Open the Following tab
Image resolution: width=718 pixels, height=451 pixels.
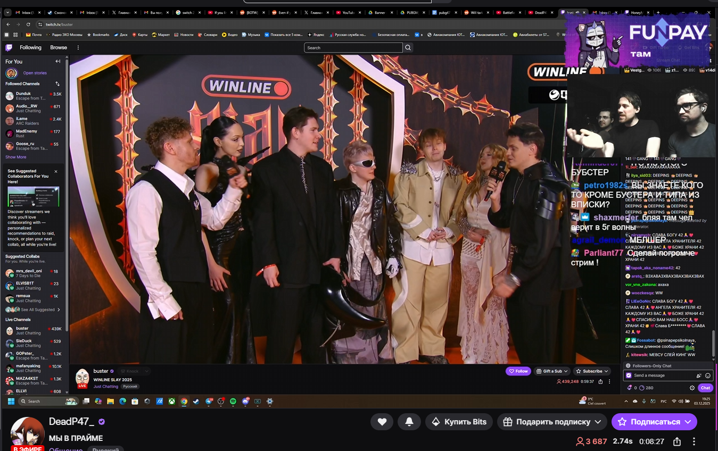pyautogui.click(x=30, y=47)
